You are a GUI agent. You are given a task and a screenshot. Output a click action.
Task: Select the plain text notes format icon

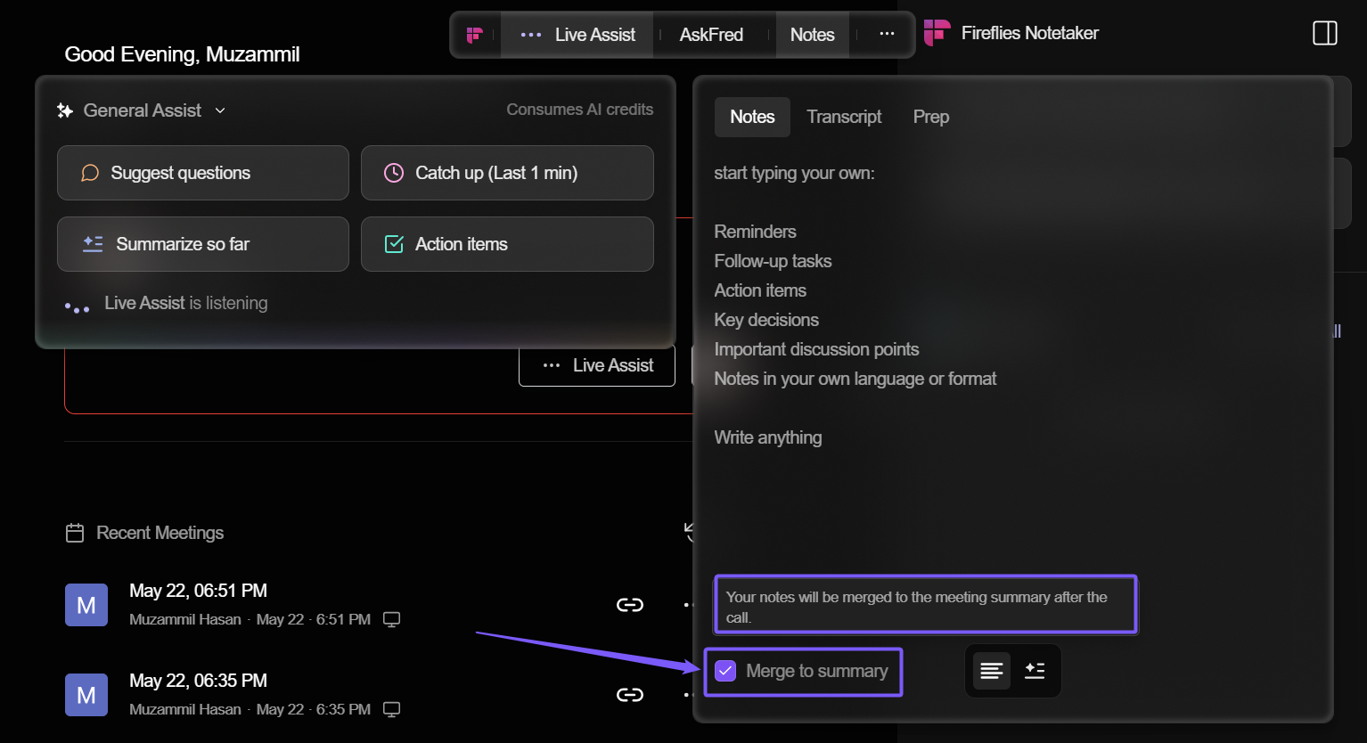(992, 671)
